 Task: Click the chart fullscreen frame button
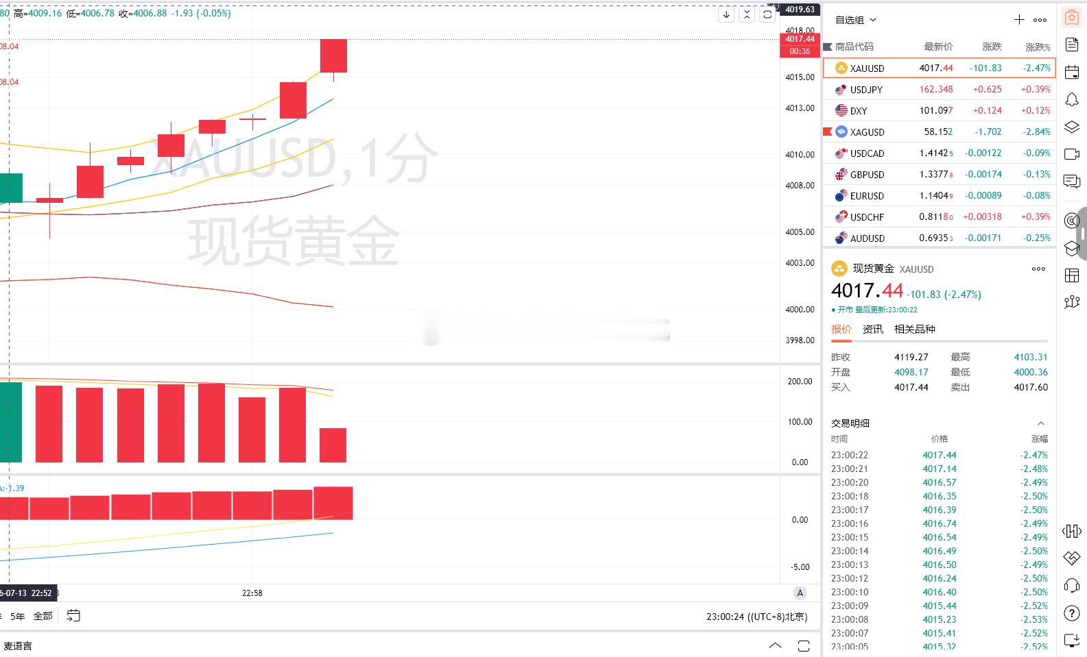point(767,14)
